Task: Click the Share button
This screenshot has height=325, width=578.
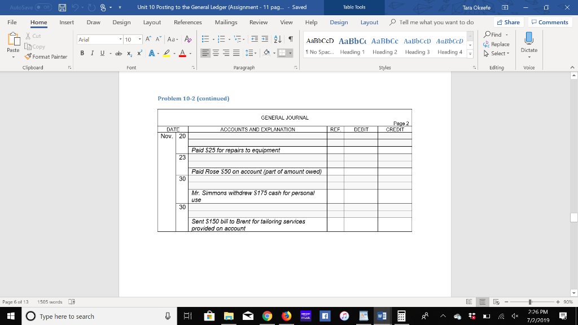Action: (507, 23)
